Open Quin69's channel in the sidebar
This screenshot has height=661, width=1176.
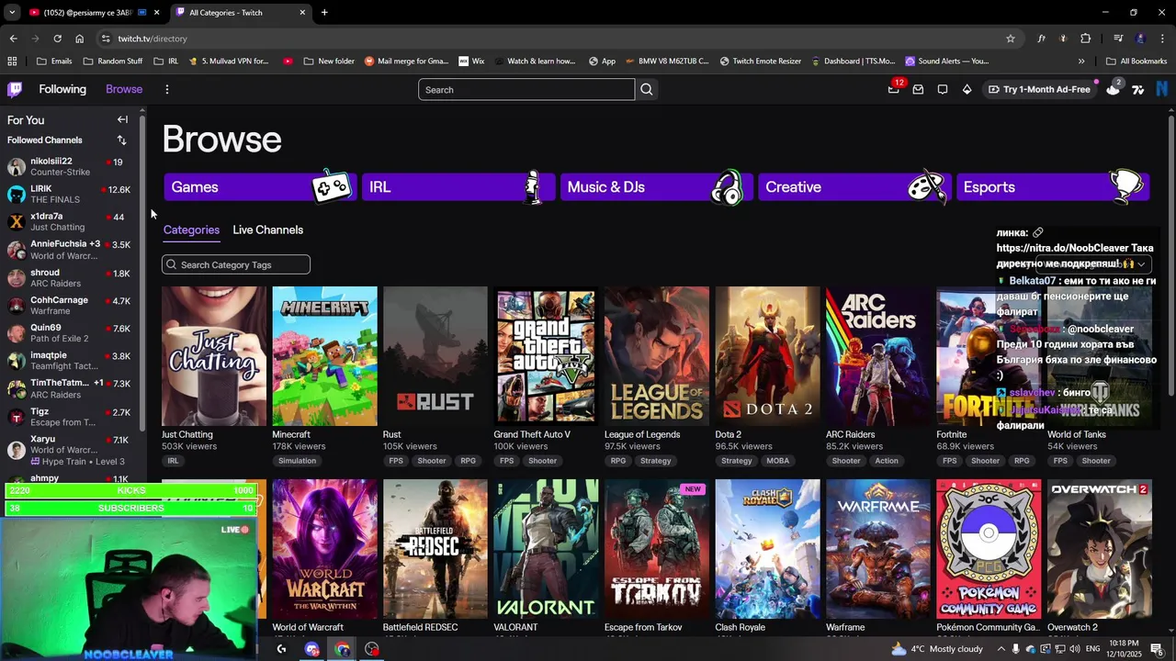click(72, 333)
